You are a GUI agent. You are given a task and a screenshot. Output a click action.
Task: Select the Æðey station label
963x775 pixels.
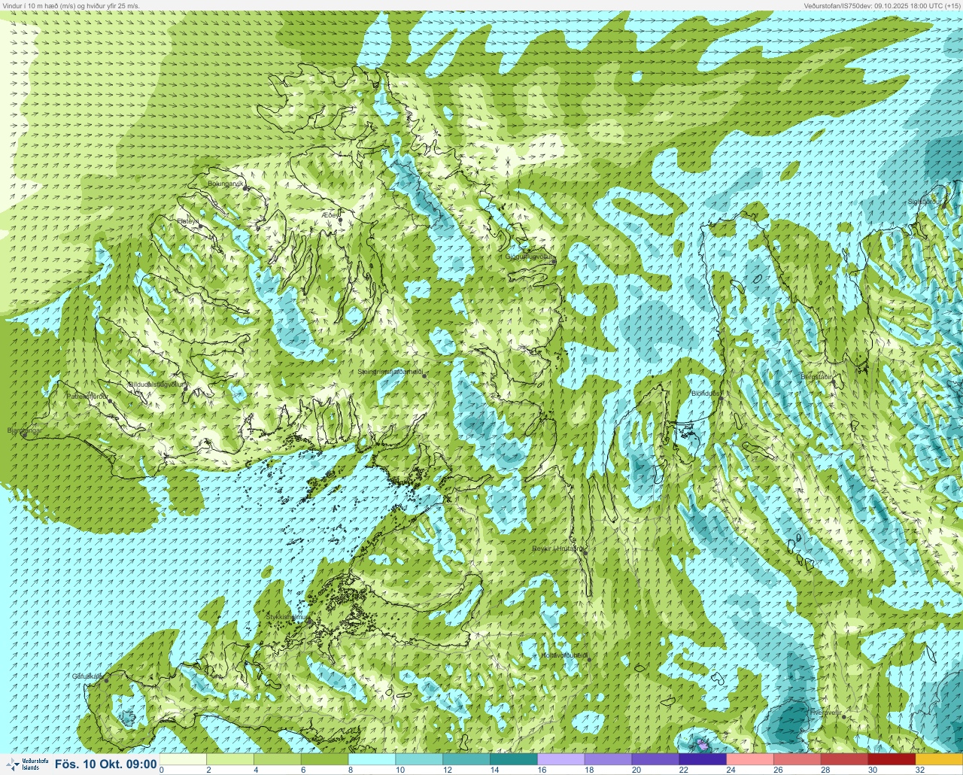tap(331, 214)
